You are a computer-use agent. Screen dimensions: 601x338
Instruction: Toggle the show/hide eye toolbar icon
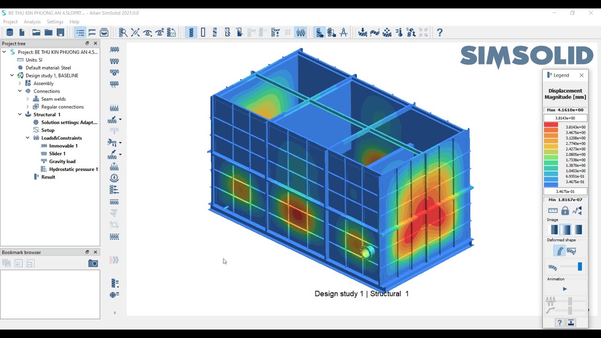point(147,32)
